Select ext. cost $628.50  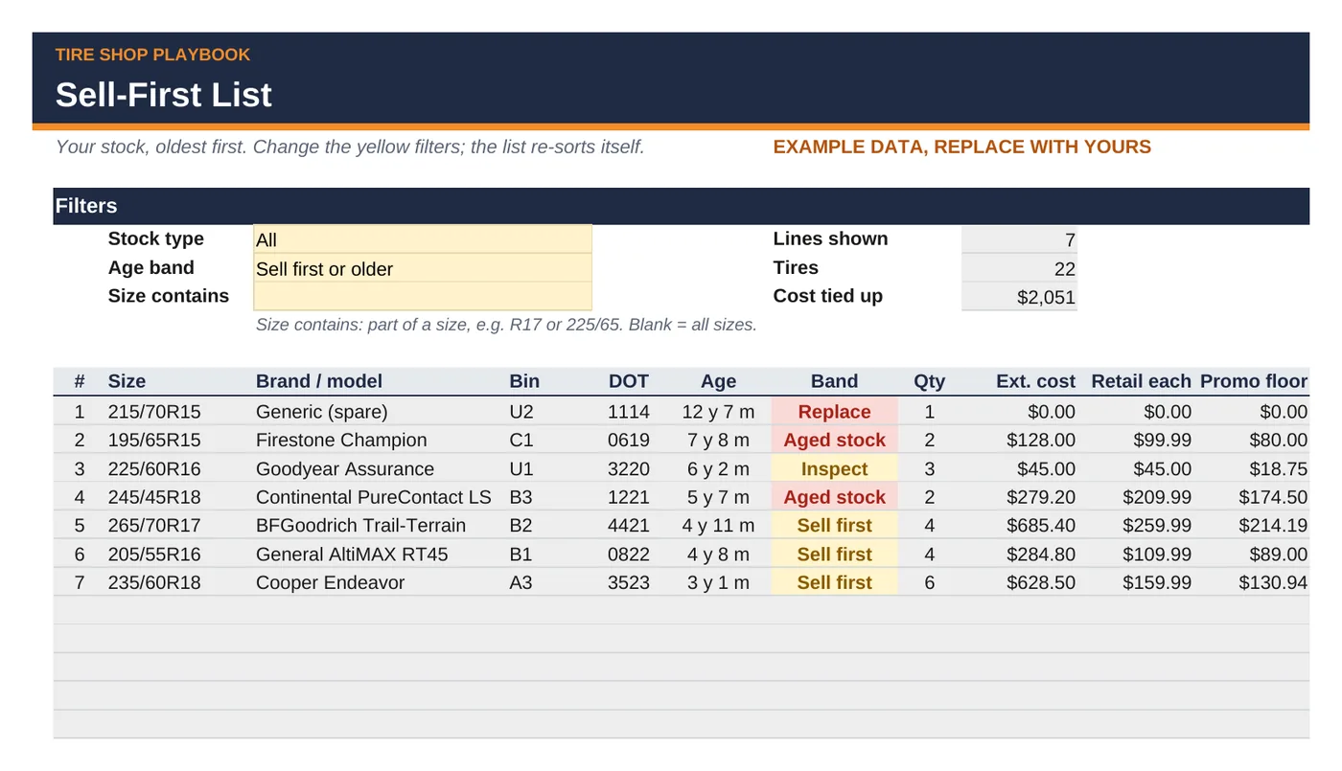click(x=1041, y=583)
